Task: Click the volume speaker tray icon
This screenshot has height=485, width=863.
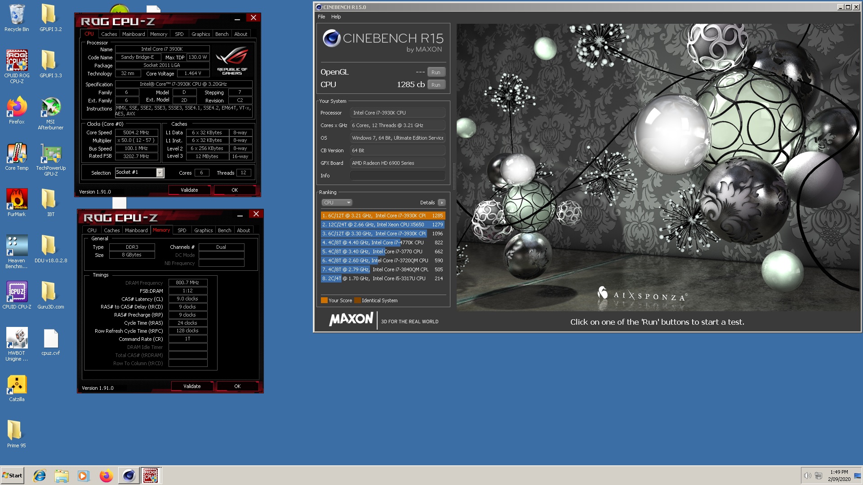Action: click(x=807, y=476)
